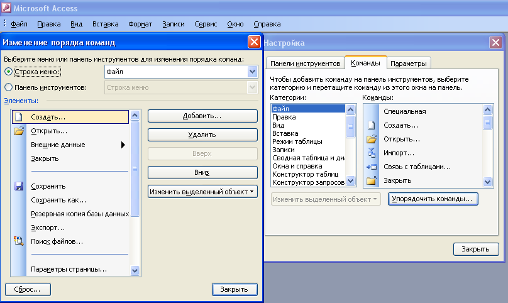Select Внешние данные item in Элементы list
508x303 pixels.
(x=70, y=145)
